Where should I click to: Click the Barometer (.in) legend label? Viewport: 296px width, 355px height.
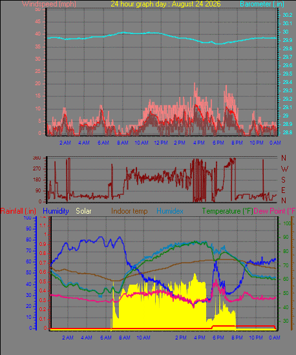[x=262, y=4]
